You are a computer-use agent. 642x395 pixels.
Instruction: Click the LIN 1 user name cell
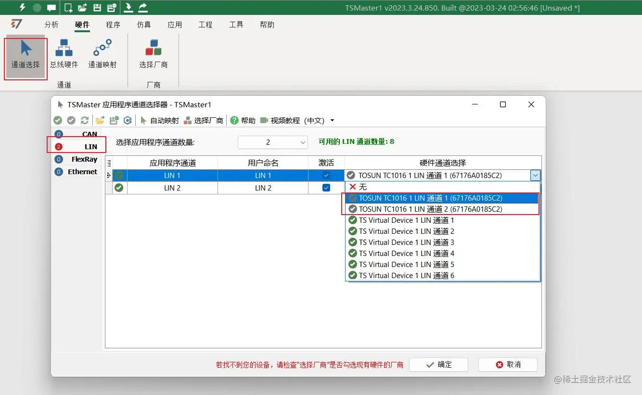click(263, 176)
